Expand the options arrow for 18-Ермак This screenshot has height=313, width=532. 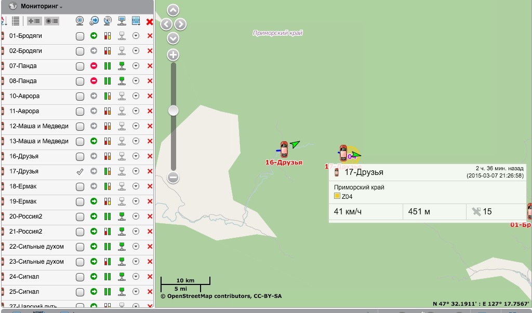point(136,186)
